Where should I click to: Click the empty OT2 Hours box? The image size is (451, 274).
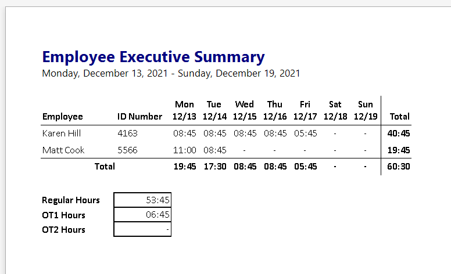[143, 229]
